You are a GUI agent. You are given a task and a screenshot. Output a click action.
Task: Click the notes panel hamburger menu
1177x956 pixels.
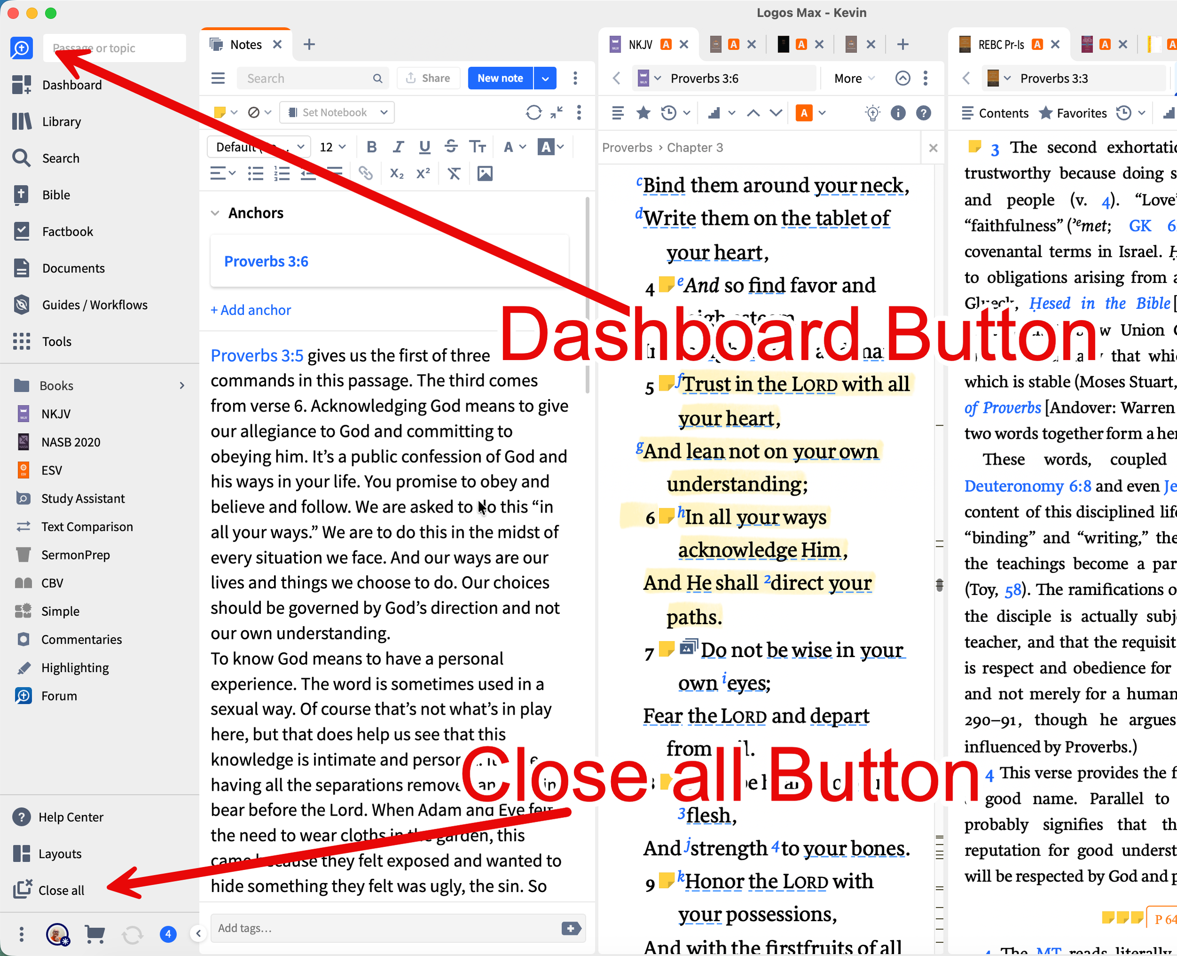pos(218,78)
